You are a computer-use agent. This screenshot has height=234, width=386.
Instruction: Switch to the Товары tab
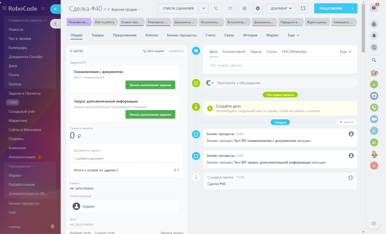tap(98, 35)
